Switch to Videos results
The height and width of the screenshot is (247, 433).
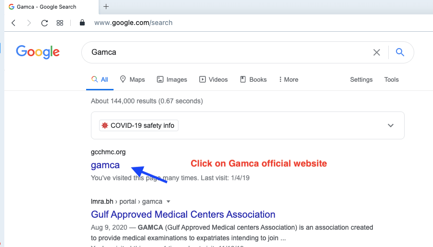214,80
